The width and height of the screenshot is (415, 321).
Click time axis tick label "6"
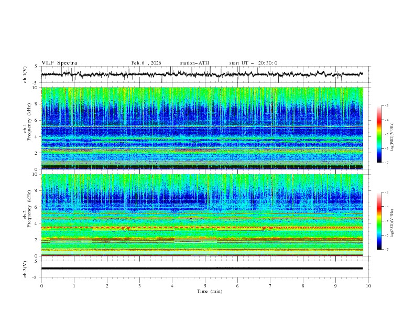pos(238,286)
